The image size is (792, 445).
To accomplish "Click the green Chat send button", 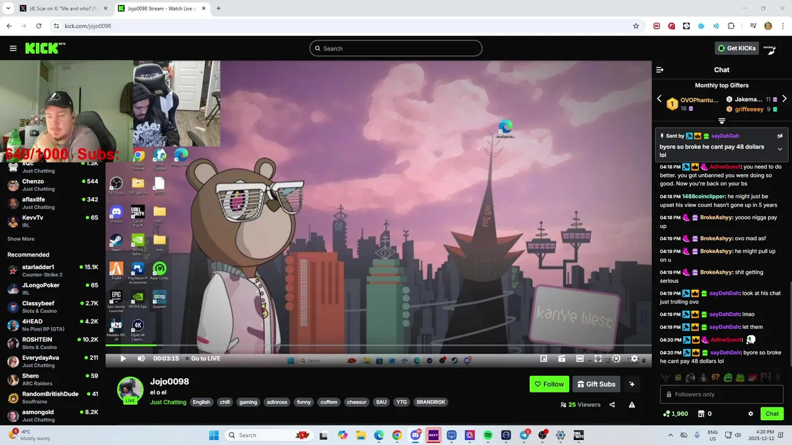I will tap(772, 414).
